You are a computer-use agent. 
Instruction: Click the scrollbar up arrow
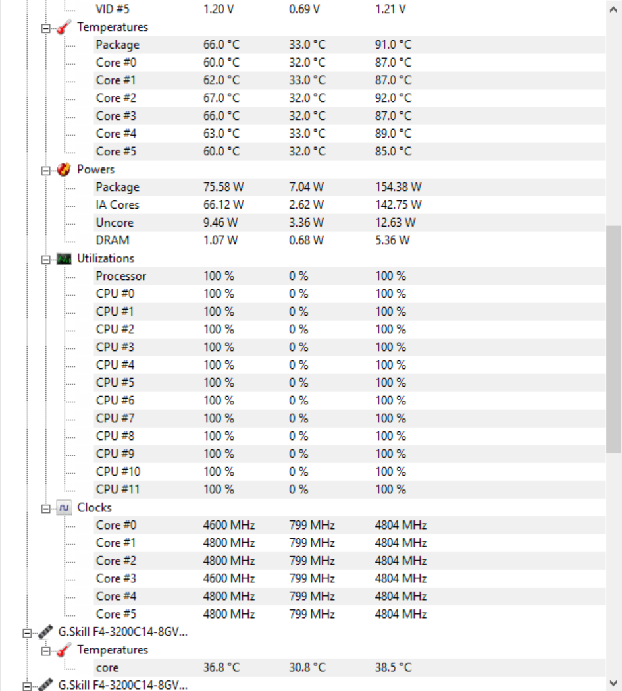coord(613,11)
